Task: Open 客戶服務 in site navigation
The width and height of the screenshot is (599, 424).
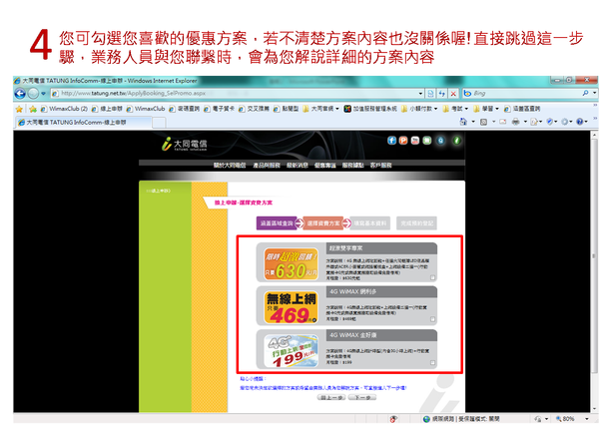Action: 380,166
